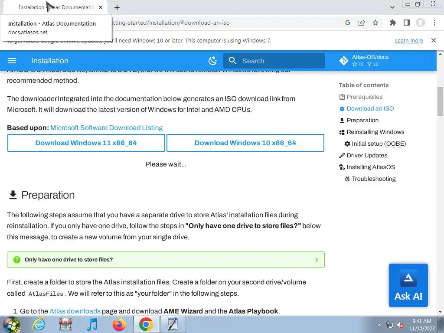Click green question mark icon
444x333 pixels.
point(17,260)
